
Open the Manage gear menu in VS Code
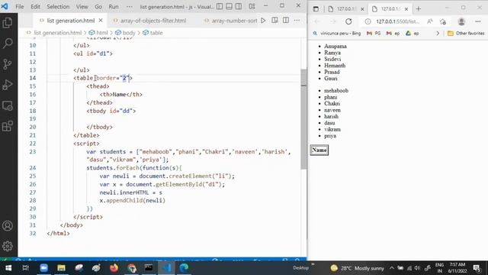point(8,246)
